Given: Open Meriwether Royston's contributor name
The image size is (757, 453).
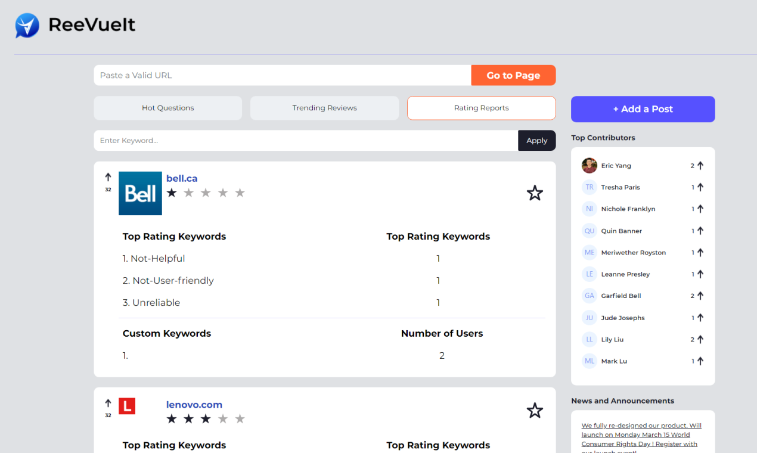Looking at the screenshot, I should pos(634,253).
